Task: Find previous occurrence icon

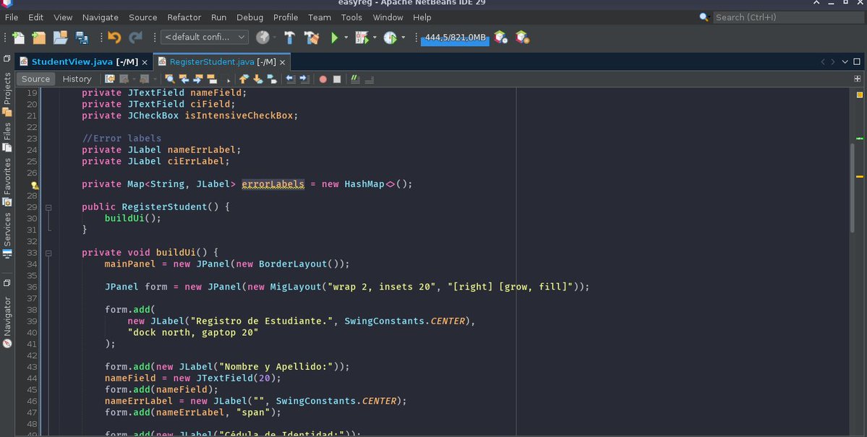Action: (x=184, y=79)
